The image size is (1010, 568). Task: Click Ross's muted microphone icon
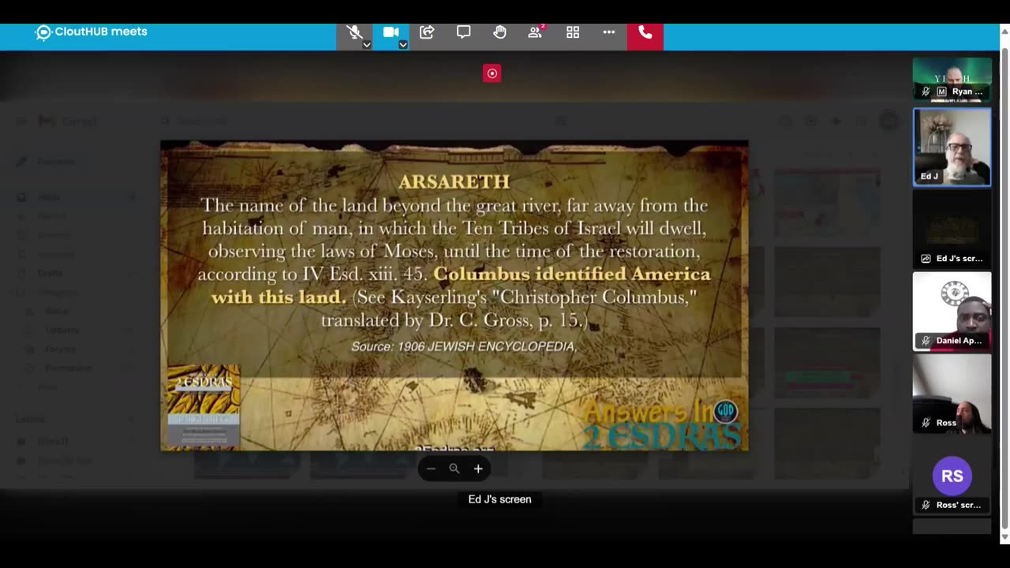click(x=926, y=423)
